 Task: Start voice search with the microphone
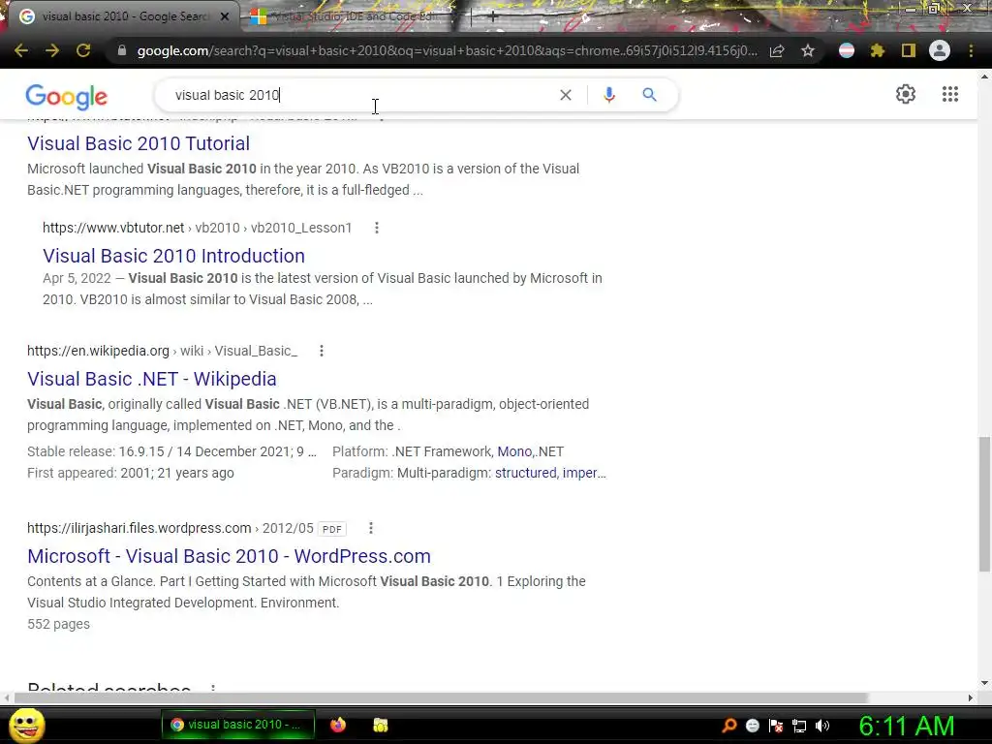(609, 95)
